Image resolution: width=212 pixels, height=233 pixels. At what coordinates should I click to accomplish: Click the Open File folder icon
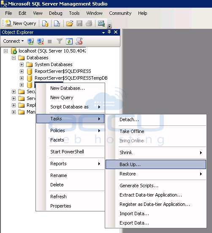click(70, 23)
